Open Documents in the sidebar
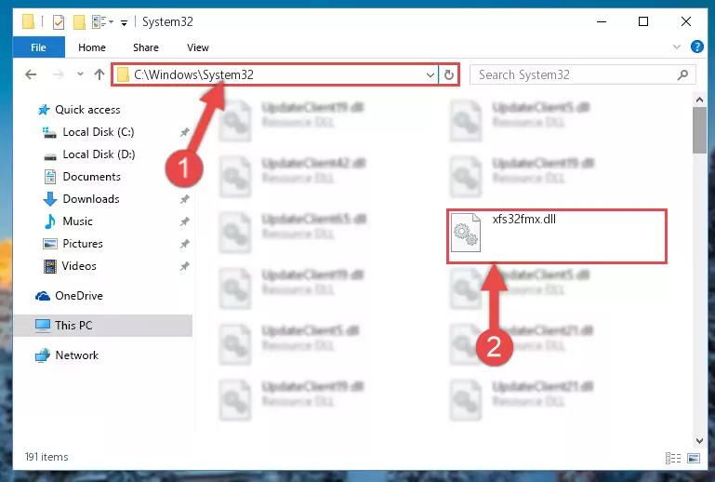The width and height of the screenshot is (715, 482). pyautogui.click(x=91, y=177)
